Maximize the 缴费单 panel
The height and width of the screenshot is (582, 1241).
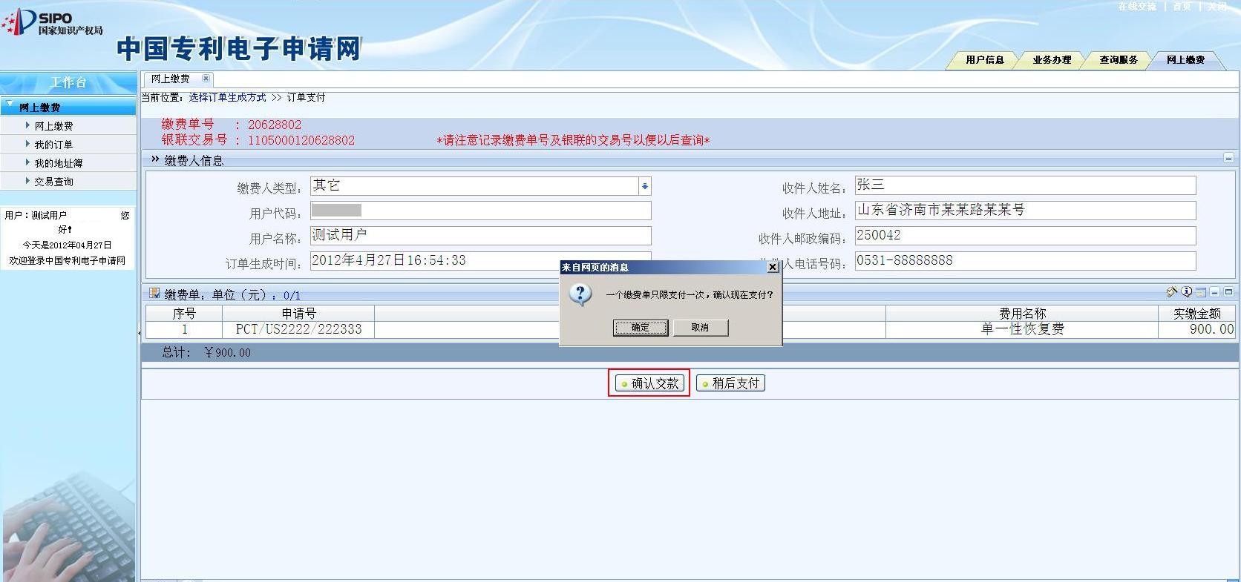(x=1228, y=293)
